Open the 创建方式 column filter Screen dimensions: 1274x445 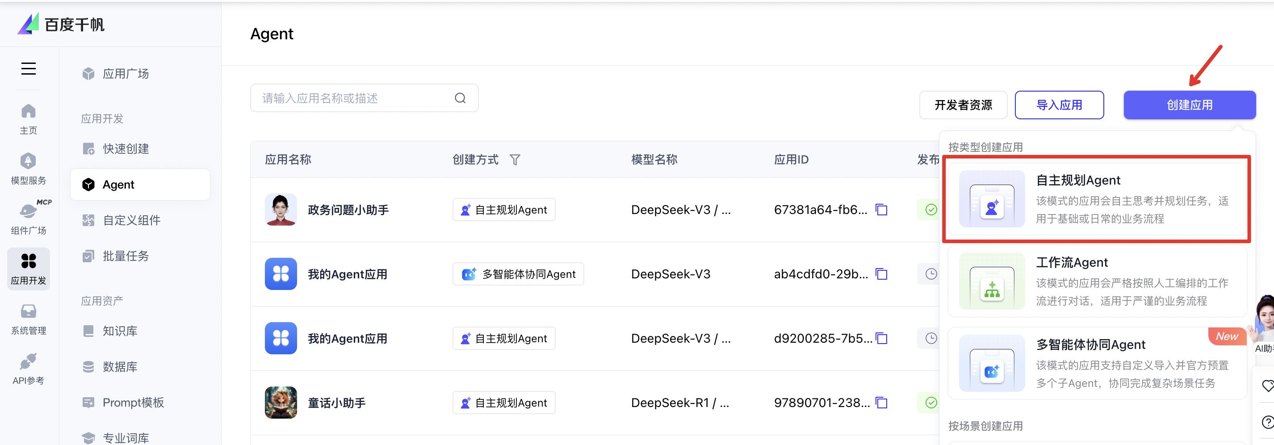click(515, 160)
